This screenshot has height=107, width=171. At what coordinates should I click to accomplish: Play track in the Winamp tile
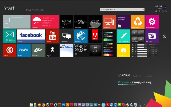click(x=81, y=49)
